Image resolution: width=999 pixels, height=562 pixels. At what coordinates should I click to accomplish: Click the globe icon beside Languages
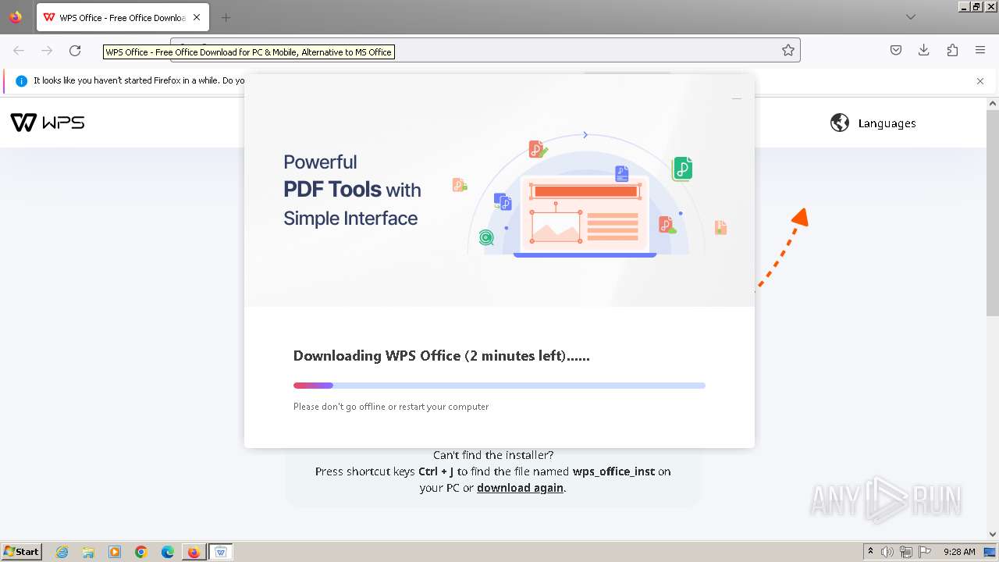840,123
